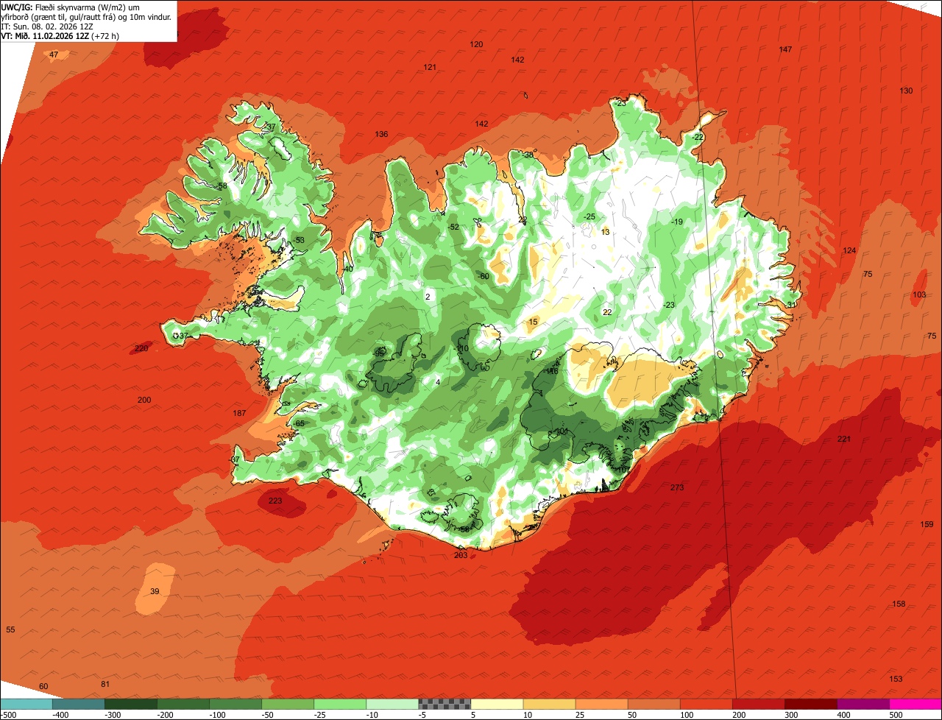Click the map value 124 east of Iceland
Screen dimensions: 942x720
coord(849,250)
